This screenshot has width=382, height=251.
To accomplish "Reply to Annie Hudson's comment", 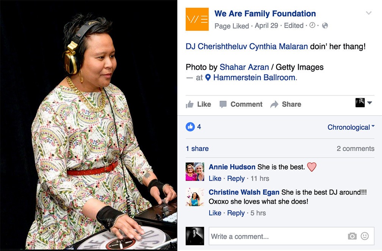I will pos(236,178).
